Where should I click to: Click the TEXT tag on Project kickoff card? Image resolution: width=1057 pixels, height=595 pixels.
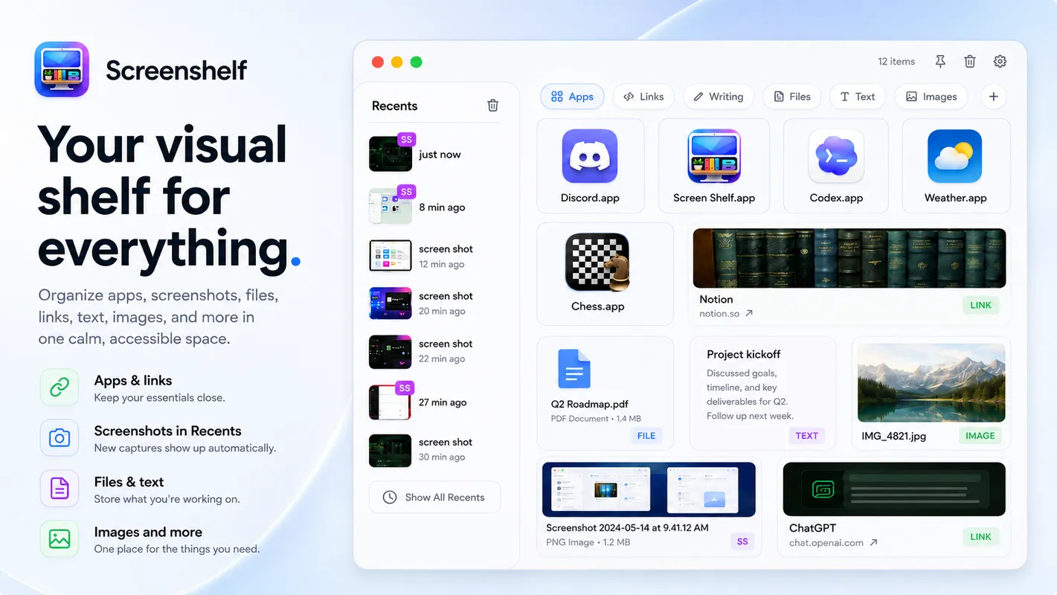tap(806, 436)
